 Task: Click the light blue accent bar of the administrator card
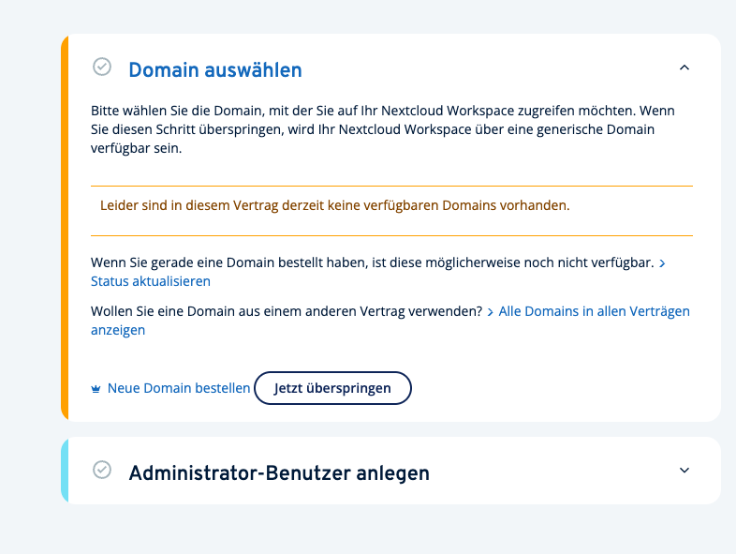coord(65,471)
